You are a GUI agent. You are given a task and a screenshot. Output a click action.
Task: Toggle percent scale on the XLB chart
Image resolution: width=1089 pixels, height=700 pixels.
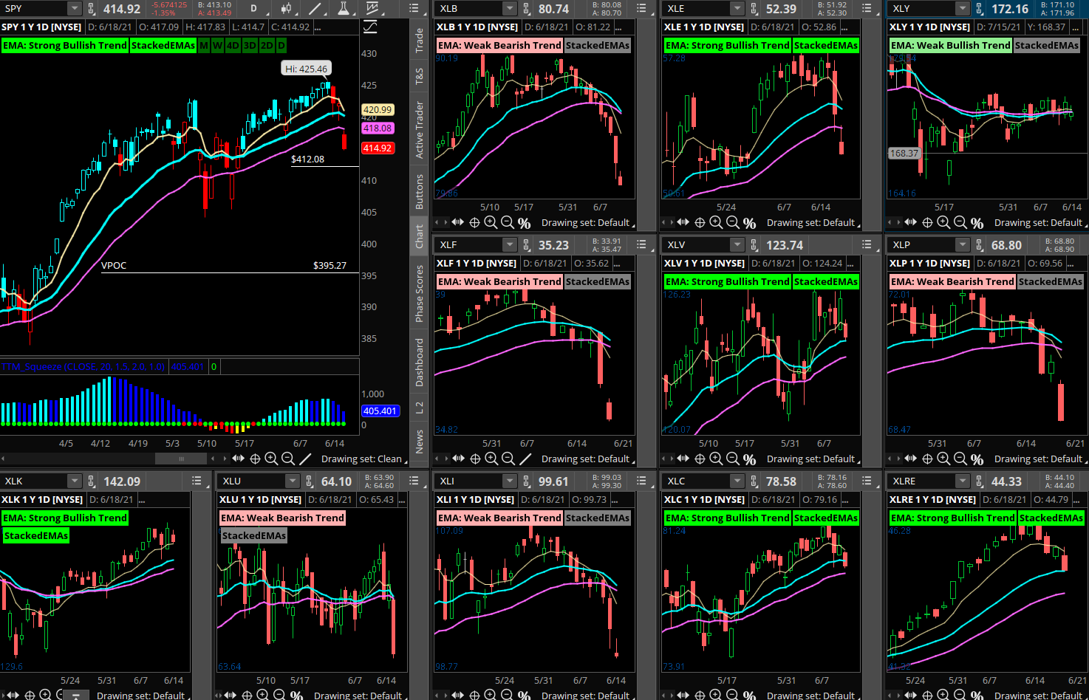524,223
